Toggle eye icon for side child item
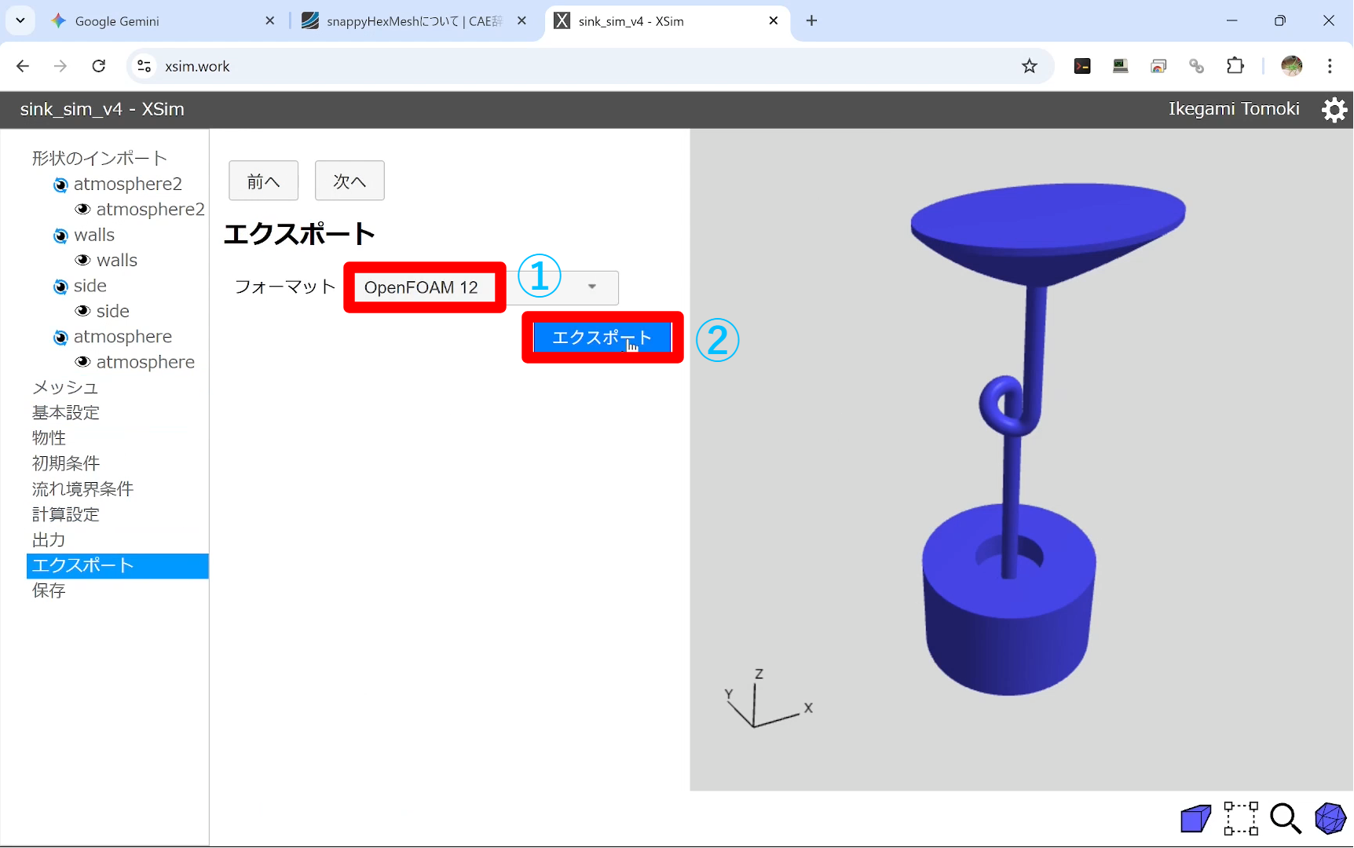 tap(82, 312)
